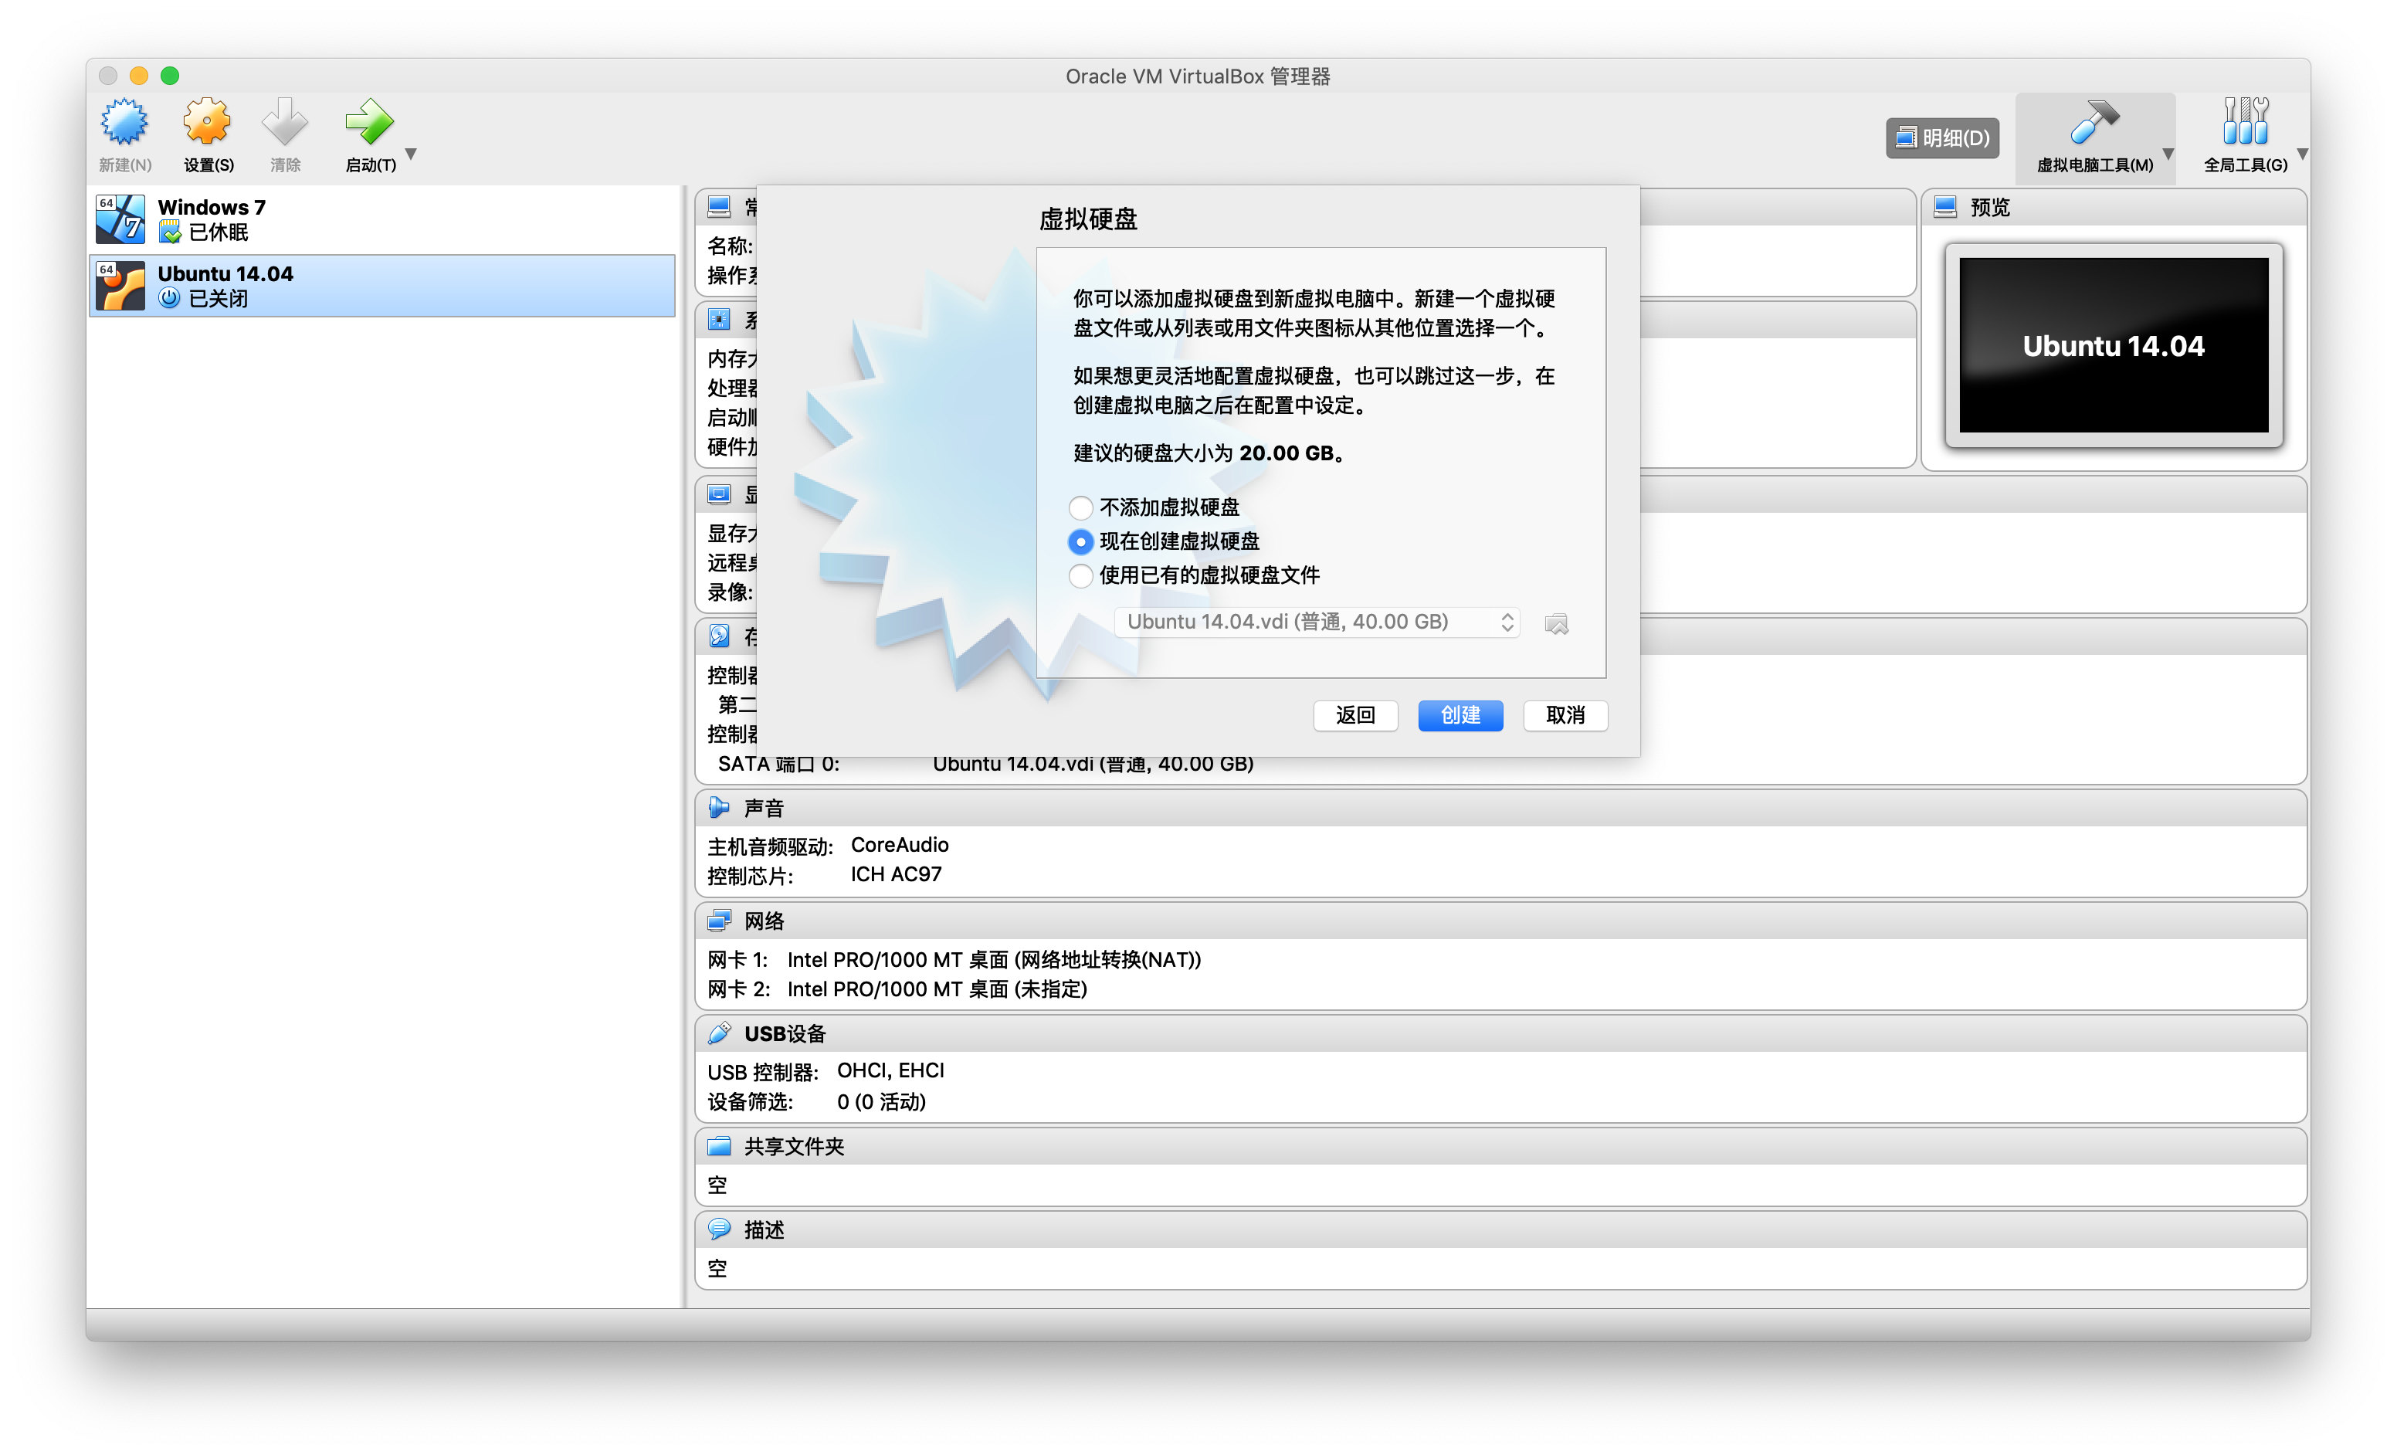Open the Description (描述) section header
The image size is (2397, 1455).
click(x=1501, y=1230)
